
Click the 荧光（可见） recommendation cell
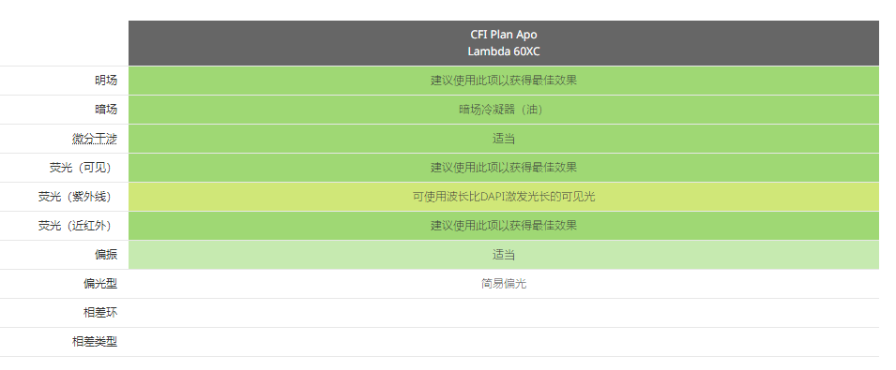(504, 168)
